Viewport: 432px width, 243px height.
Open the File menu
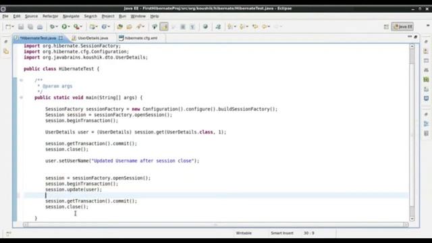[x=5, y=16]
